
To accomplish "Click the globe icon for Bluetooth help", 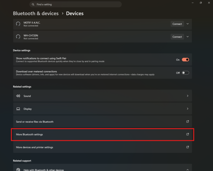I will 18,170.
